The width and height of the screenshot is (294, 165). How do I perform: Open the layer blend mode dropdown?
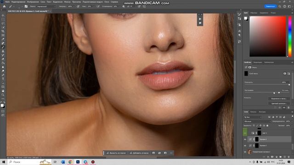click(257, 121)
